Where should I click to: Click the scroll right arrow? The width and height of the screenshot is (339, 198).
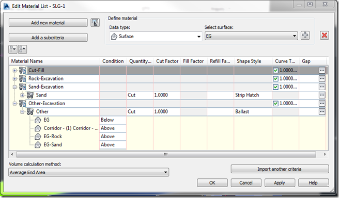click(x=325, y=154)
